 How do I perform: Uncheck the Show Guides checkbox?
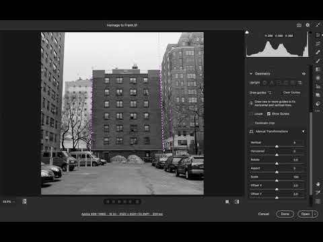268,114
